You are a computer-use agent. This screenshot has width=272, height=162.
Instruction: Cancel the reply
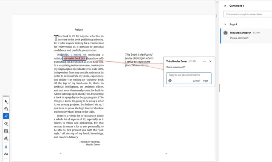point(196,81)
